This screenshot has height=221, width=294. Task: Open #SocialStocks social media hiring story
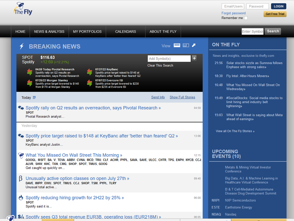point(254,102)
